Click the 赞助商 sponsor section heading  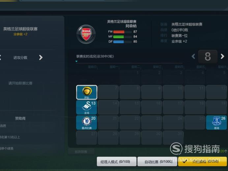point(20,118)
